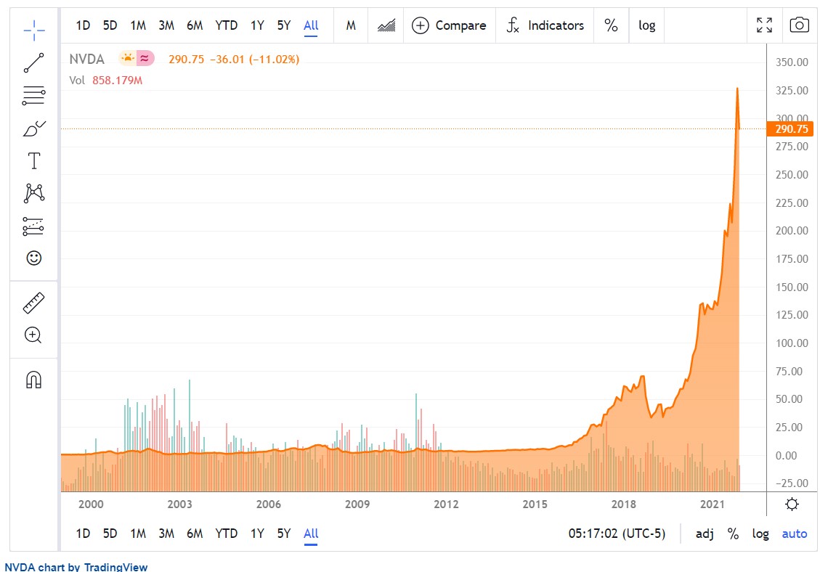Image resolution: width=828 pixels, height=572 pixels.
Task: Click the Vol 858.179M legend
Action: [105, 80]
